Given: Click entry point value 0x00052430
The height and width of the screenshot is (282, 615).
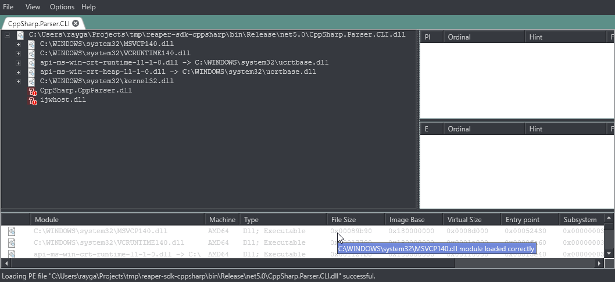Looking at the screenshot, I should click(525, 231).
